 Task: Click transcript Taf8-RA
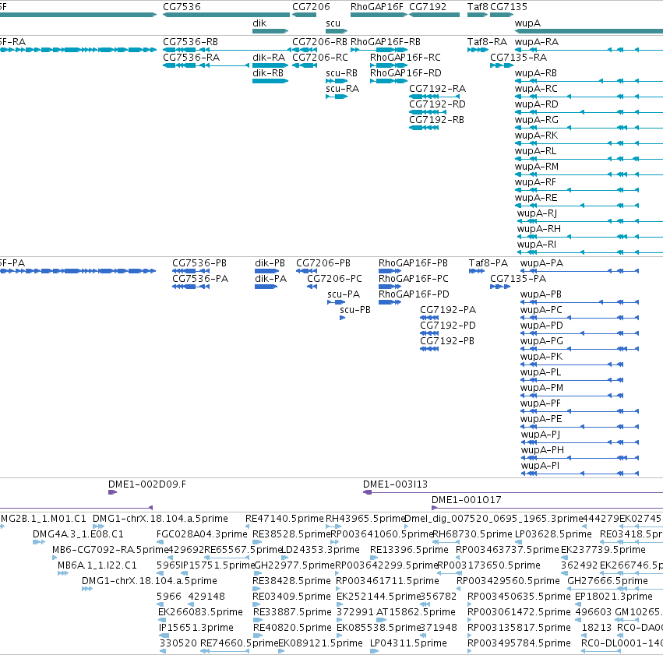(478, 50)
